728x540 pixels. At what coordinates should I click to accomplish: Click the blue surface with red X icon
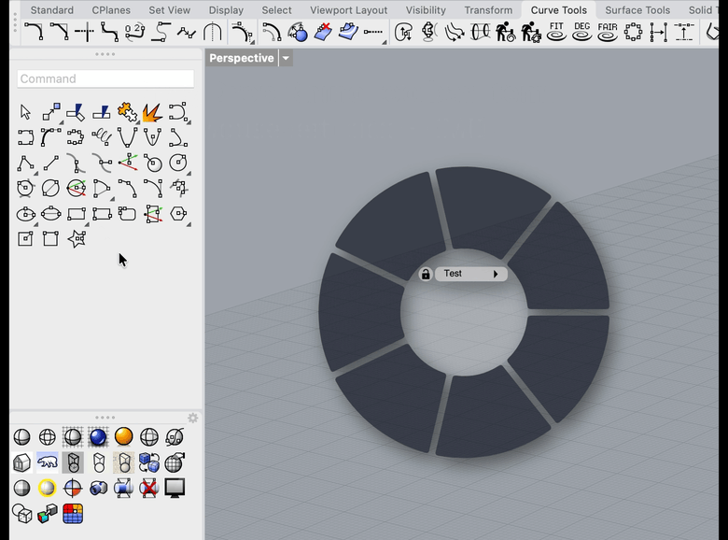click(323, 32)
